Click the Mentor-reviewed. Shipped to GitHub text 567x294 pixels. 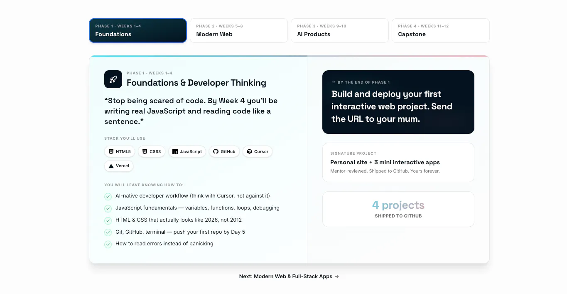coord(385,171)
